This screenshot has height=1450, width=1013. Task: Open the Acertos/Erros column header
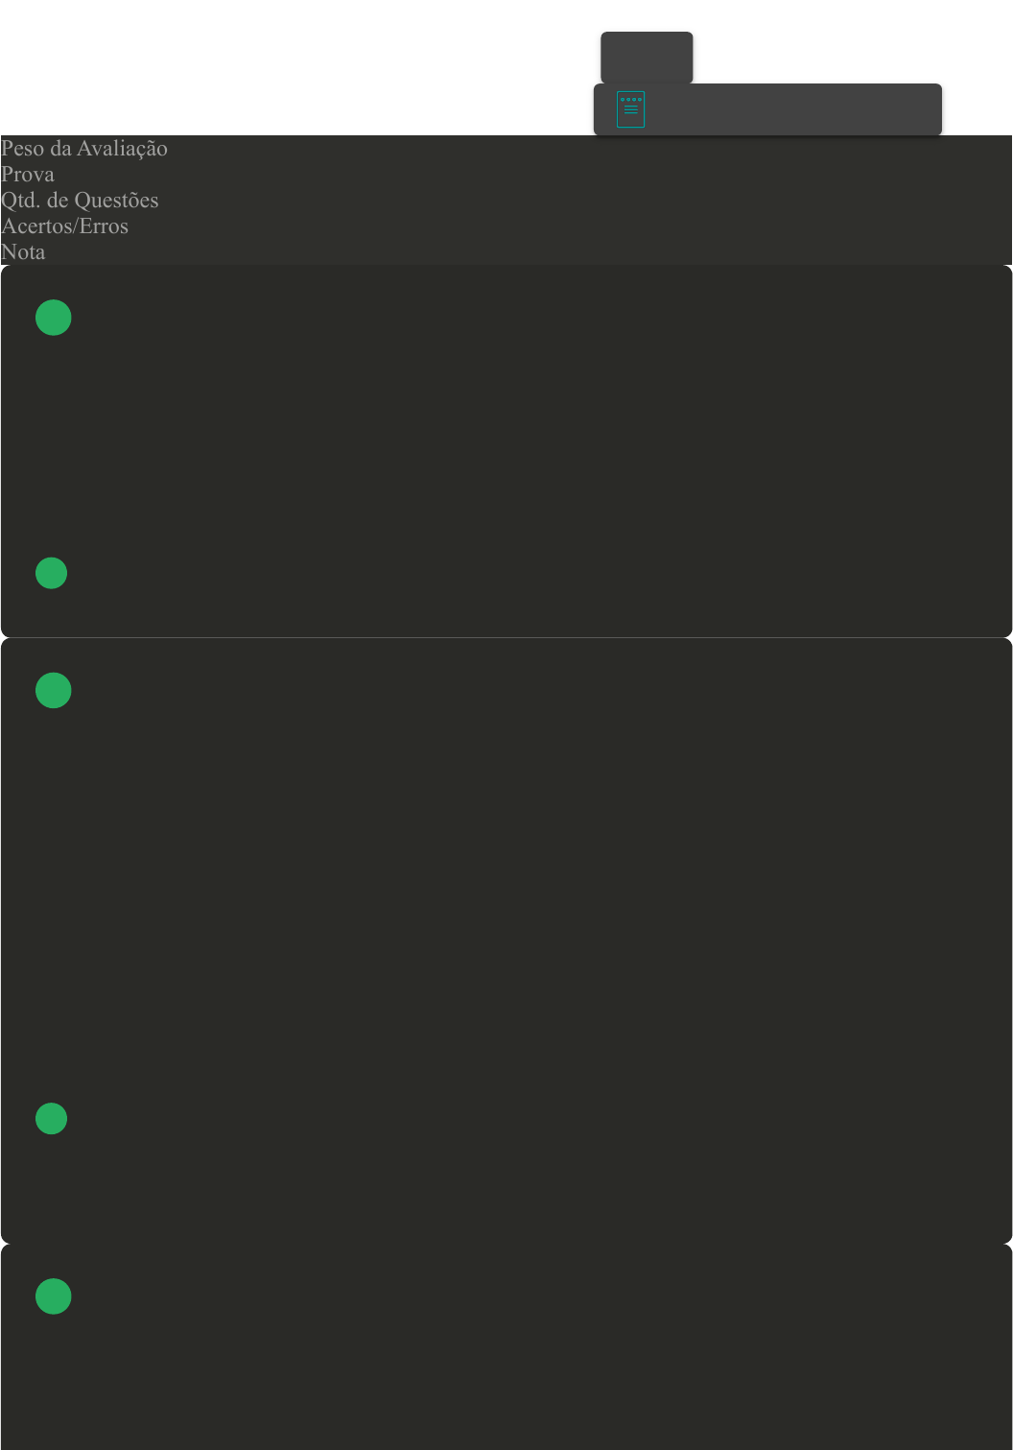(x=64, y=226)
